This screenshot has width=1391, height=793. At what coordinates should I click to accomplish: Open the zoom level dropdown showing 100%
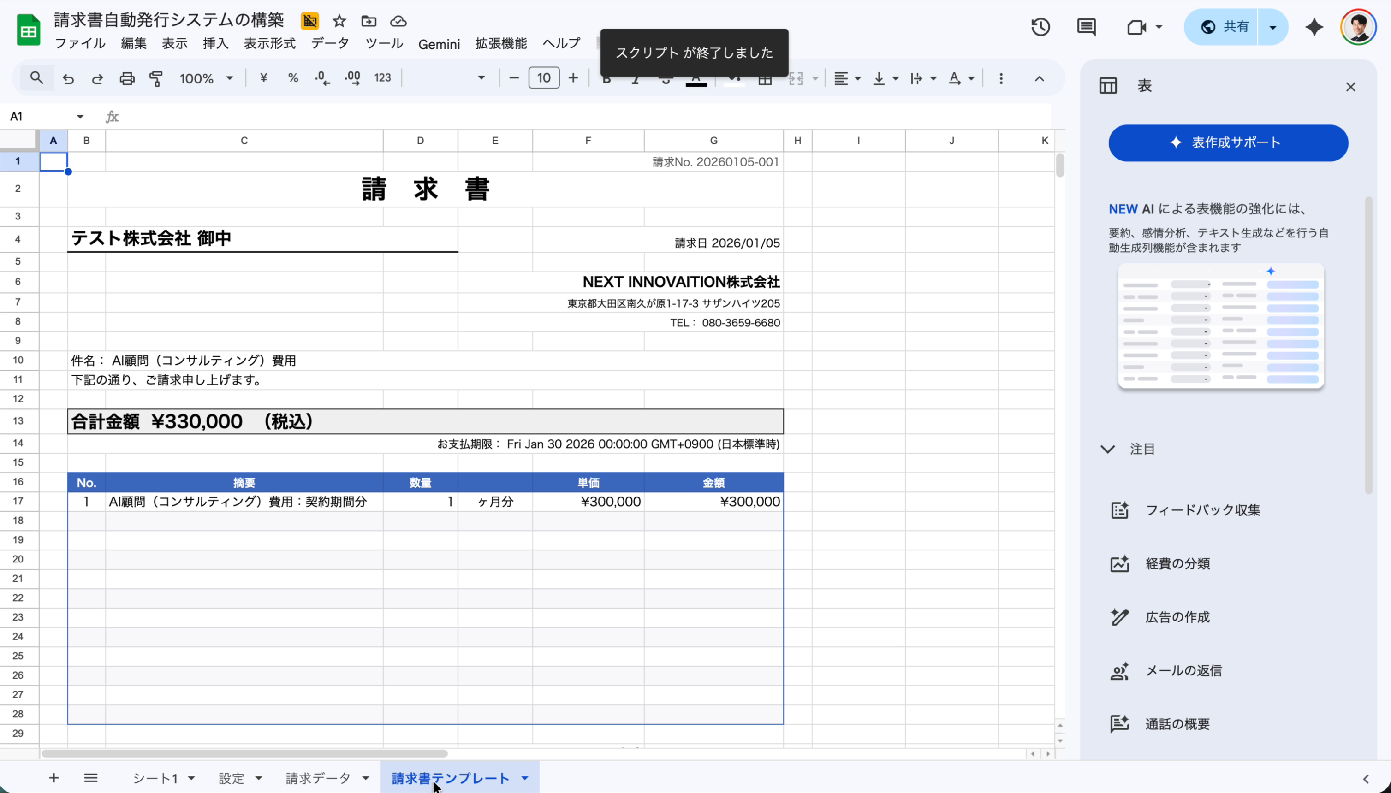(206, 78)
